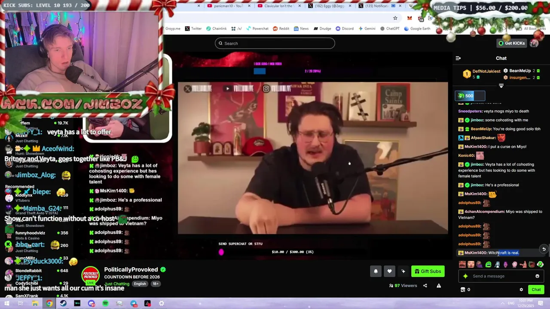Insert the first quick emote in the row
550x309 pixels.
point(462,264)
